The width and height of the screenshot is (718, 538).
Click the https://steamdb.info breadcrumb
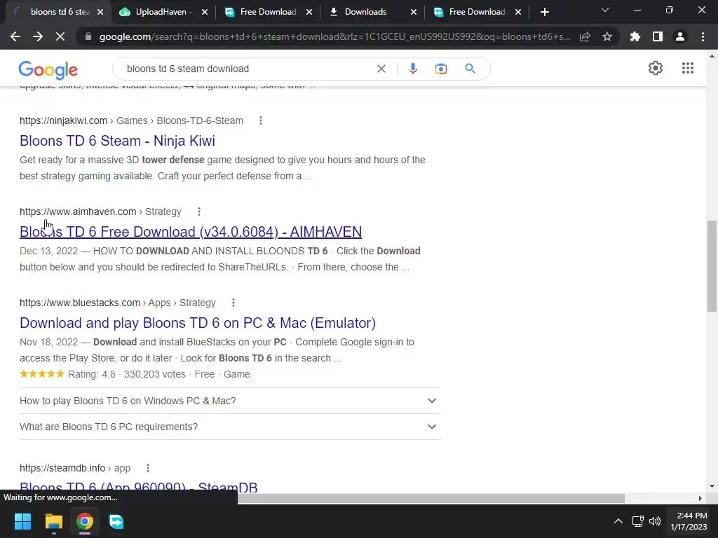point(62,468)
